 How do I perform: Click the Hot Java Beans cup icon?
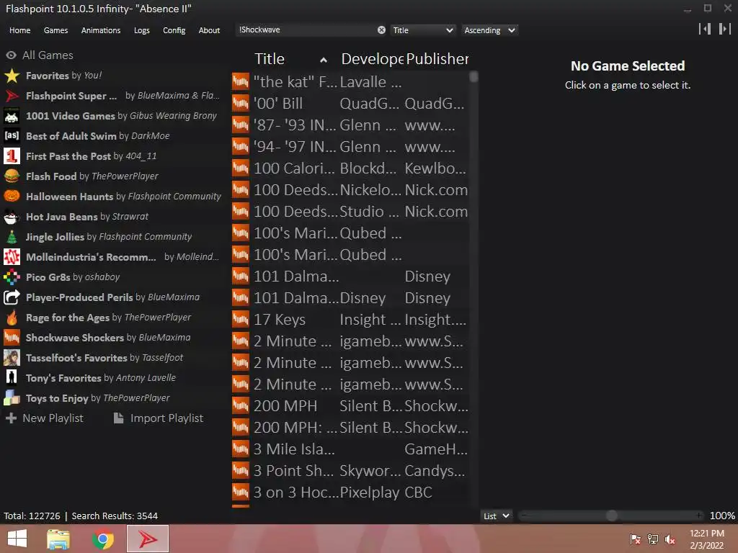click(12, 217)
